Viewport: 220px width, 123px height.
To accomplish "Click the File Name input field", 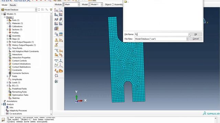I will tap(161, 34).
